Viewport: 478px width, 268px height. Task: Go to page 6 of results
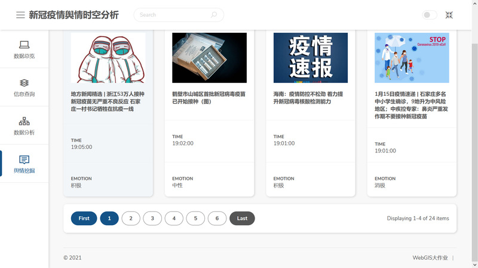[217, 219]
